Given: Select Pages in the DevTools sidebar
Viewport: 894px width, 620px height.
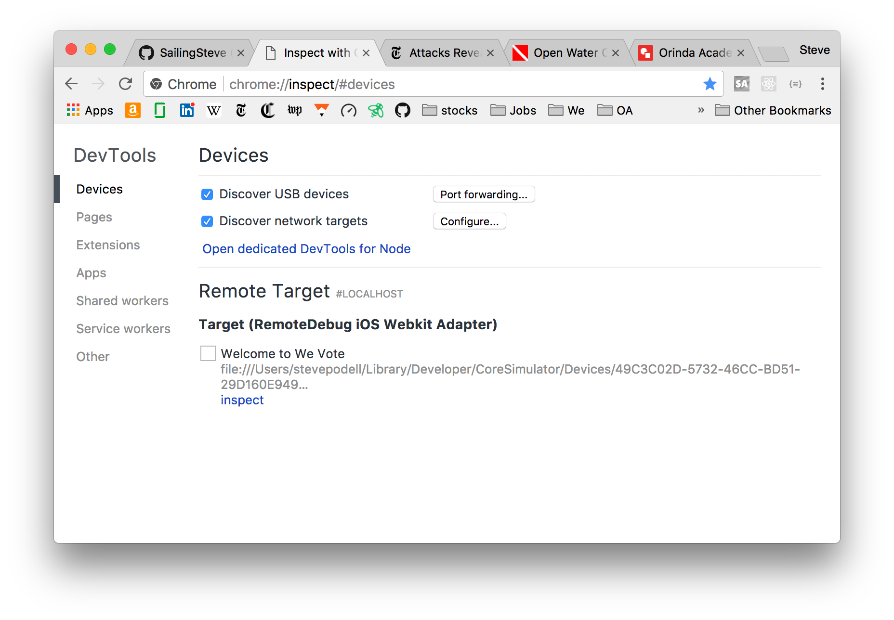Looking at the screenshot, I should tap(94, 217).
